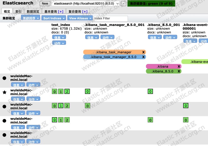
Task: Remove the pink .kibana alias with its X
Action: 179,66
